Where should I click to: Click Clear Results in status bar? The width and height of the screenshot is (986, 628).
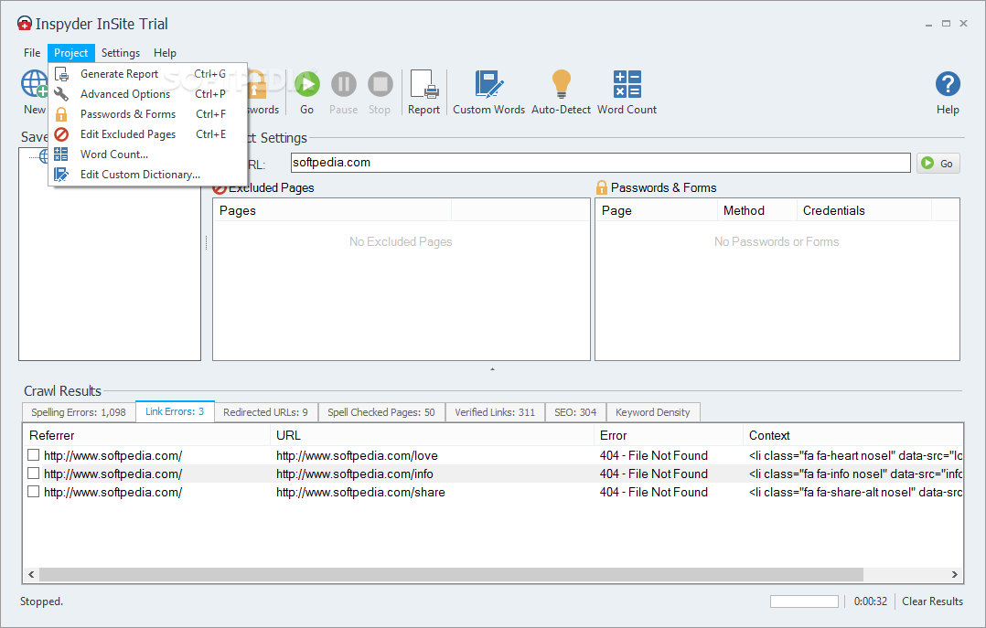tap(933, 601)
